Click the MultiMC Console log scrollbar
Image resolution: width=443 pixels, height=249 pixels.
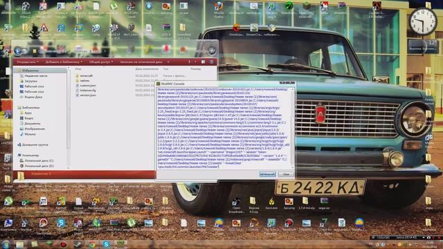point(292,128)
